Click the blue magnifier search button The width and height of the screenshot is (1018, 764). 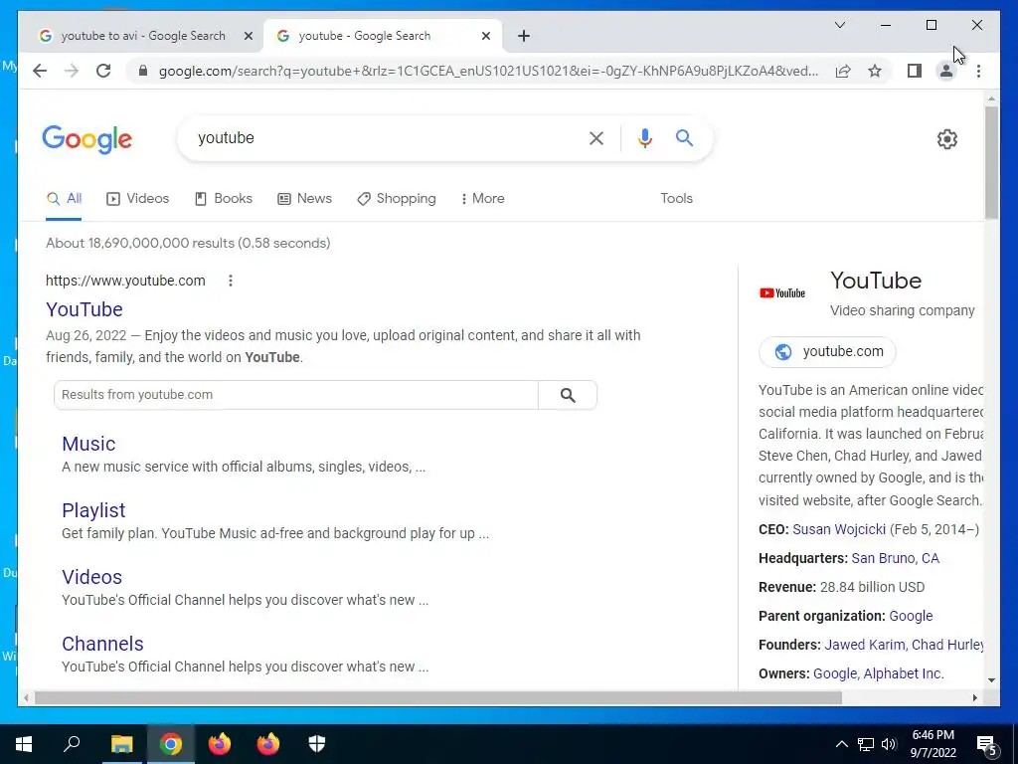pos(684,137)
